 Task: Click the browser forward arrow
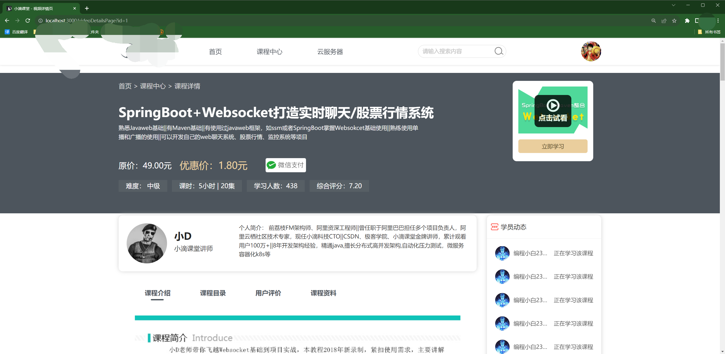[x=18, y=21]
